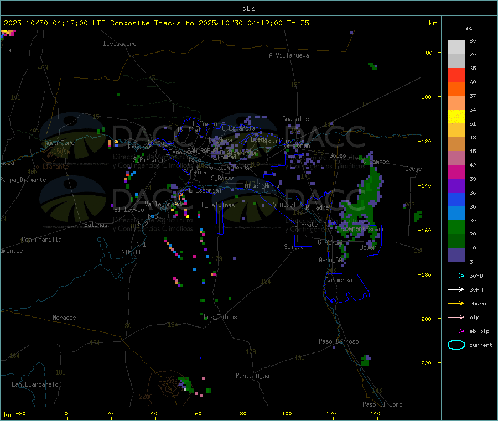Click the Lag.Llancanelo map label

[35, 384]
